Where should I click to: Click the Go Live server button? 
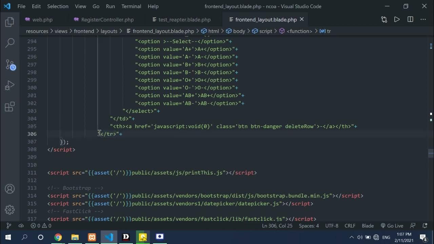tap(392, 226)
